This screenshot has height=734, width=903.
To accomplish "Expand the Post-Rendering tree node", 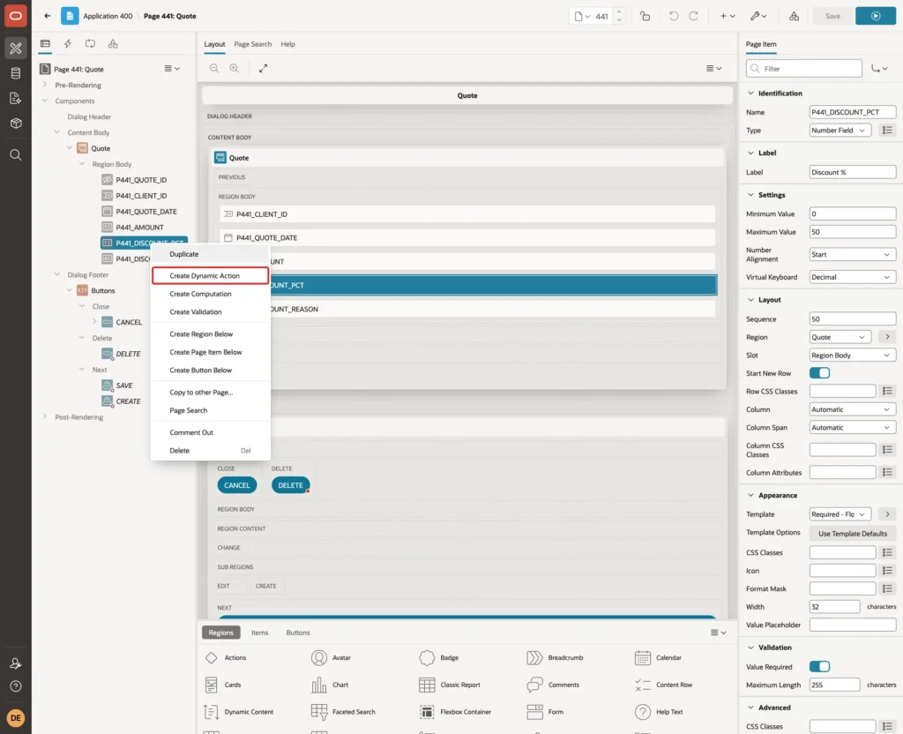I will coord(45,416).
